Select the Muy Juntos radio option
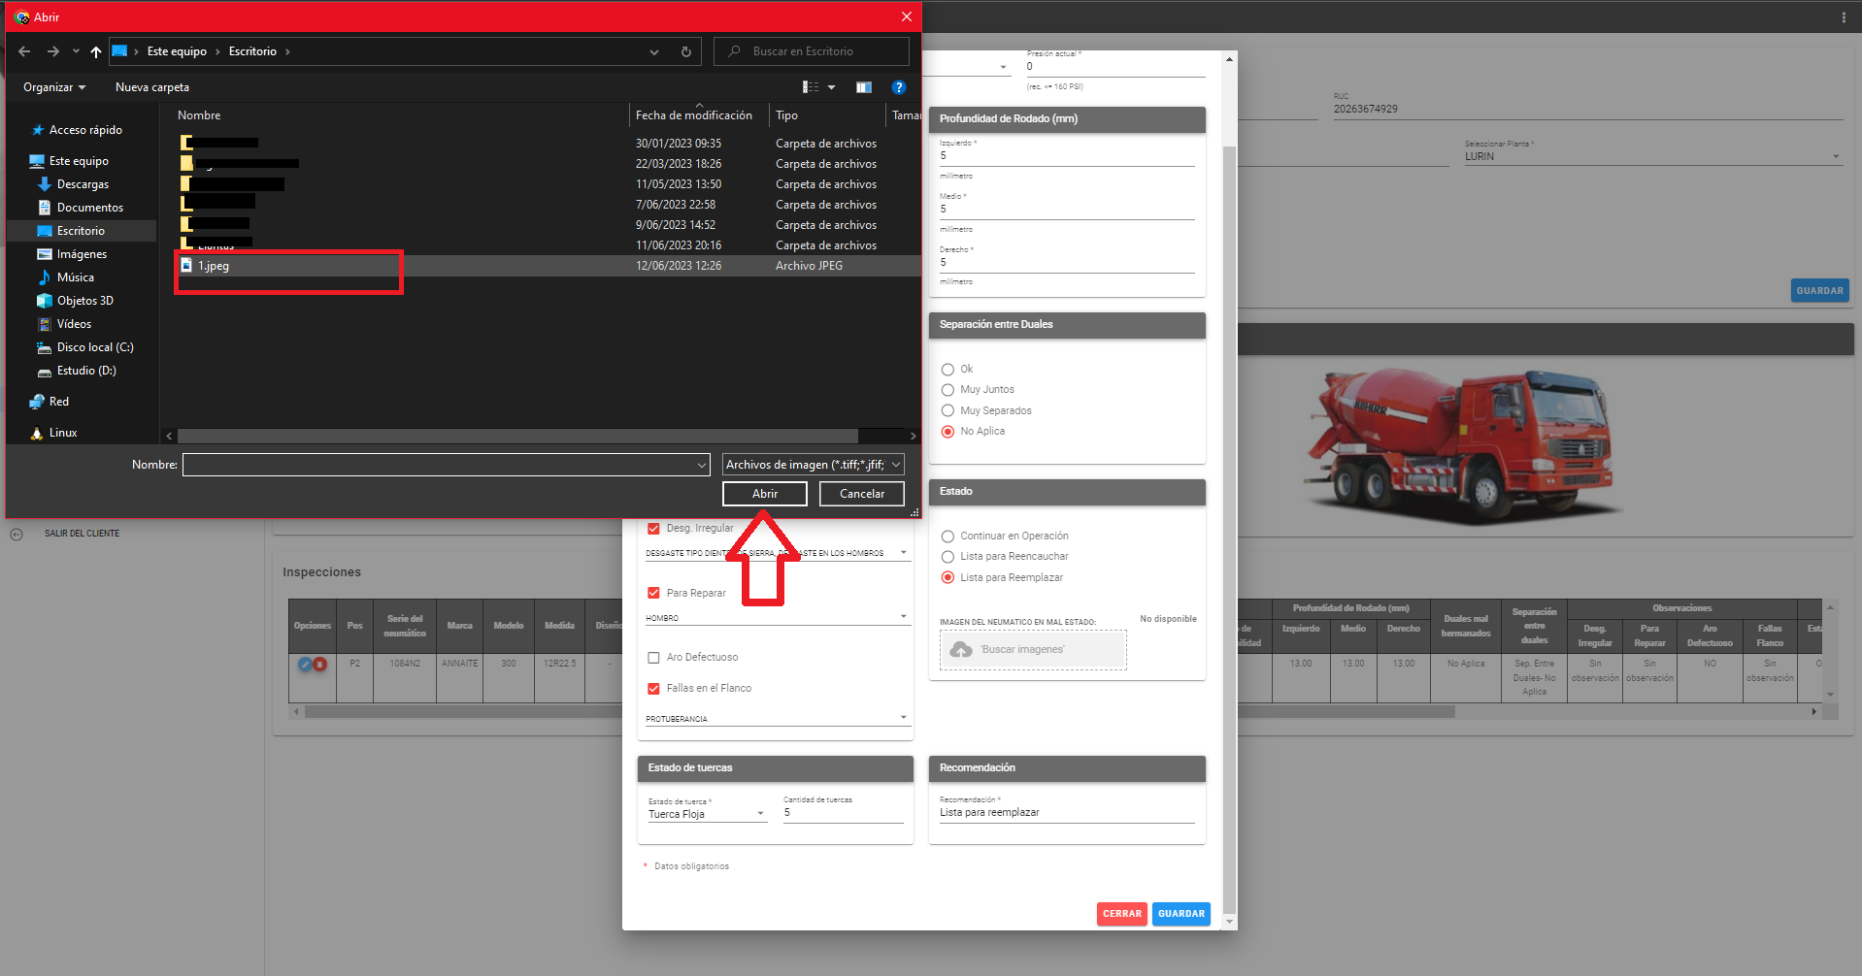The width and height of the screenshot is (1862, 976). tap(948, 390)
